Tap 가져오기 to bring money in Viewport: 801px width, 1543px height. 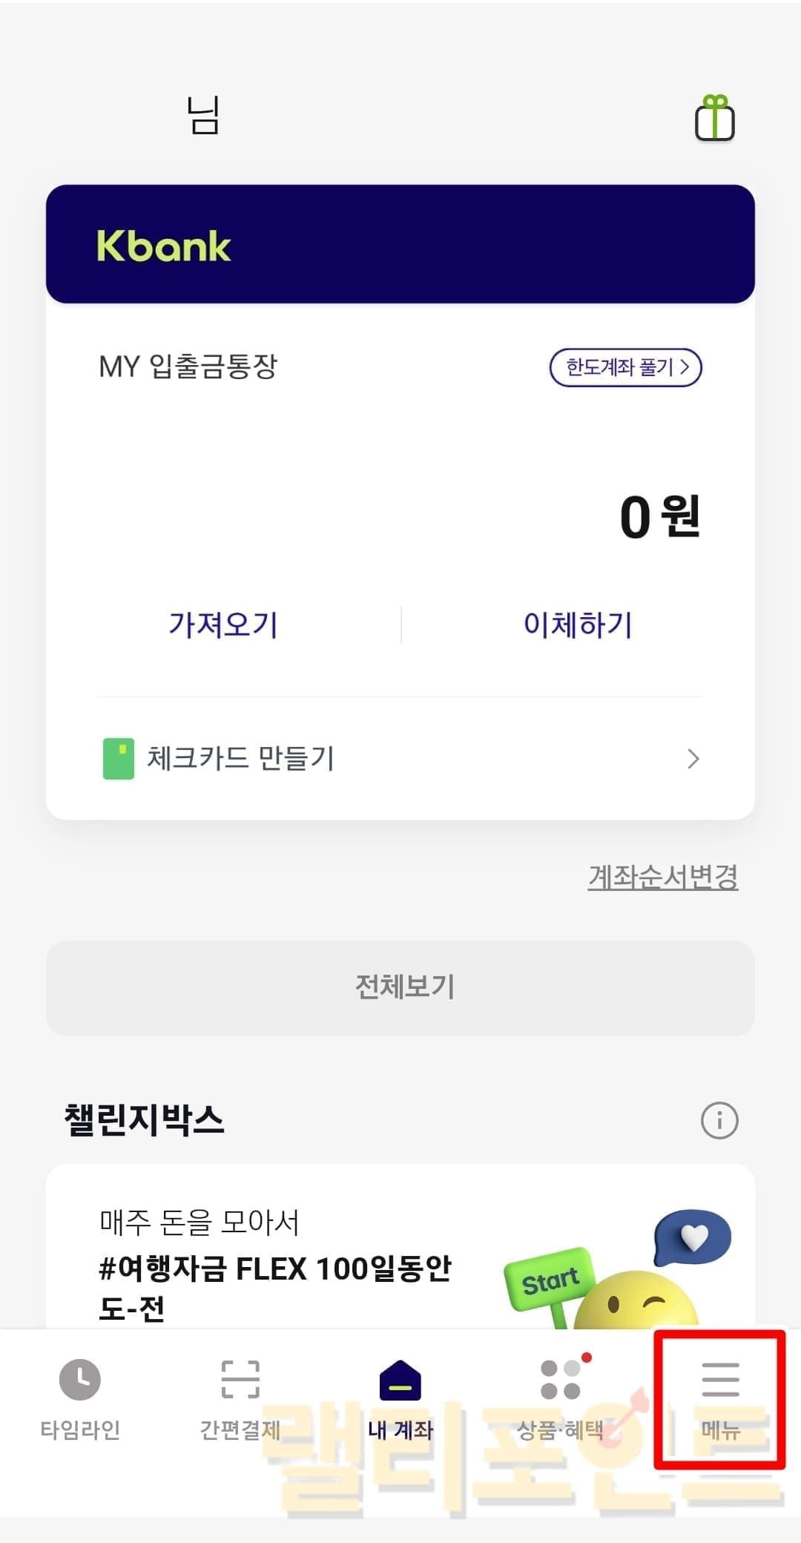pyautogui.click(x=222, y=625)
